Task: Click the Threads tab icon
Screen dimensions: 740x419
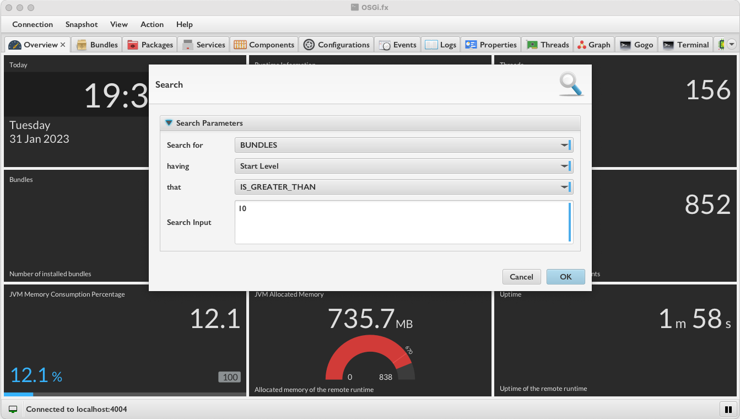Action: (532, 45)
